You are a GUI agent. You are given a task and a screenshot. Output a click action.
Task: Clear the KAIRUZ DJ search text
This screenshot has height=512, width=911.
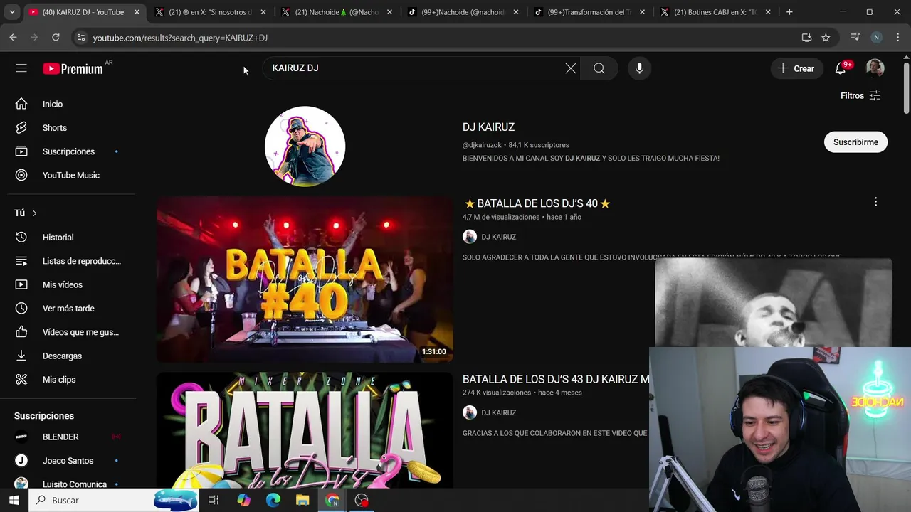(571, 68)
